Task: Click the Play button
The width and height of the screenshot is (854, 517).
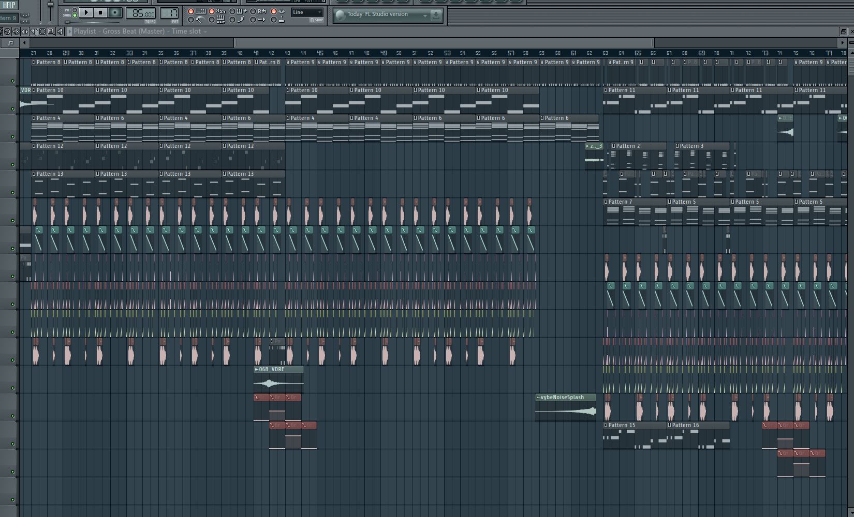Action: pos(86,12)
